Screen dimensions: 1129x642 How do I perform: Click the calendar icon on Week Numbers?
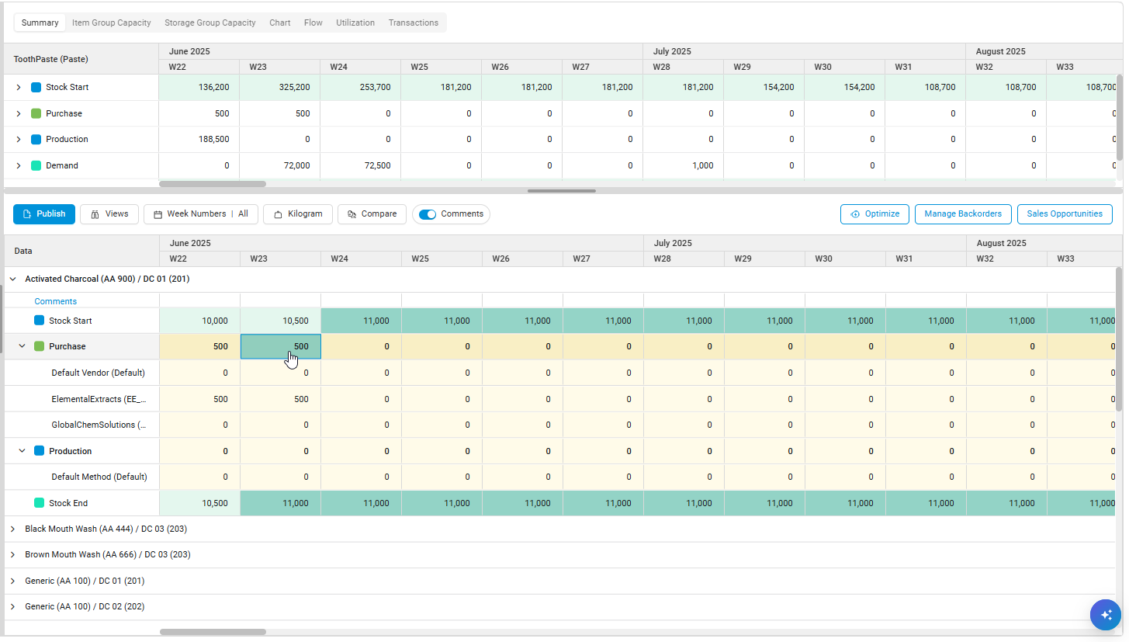click(x=158, y=214)
